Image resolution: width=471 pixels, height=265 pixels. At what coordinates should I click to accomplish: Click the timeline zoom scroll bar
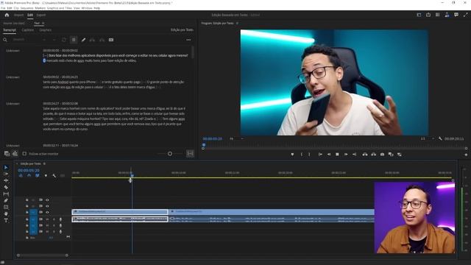coord(43,255)
